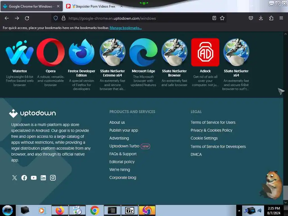
Task: Switch to Google Chrome for Windows tab
Action: point(31,6)
